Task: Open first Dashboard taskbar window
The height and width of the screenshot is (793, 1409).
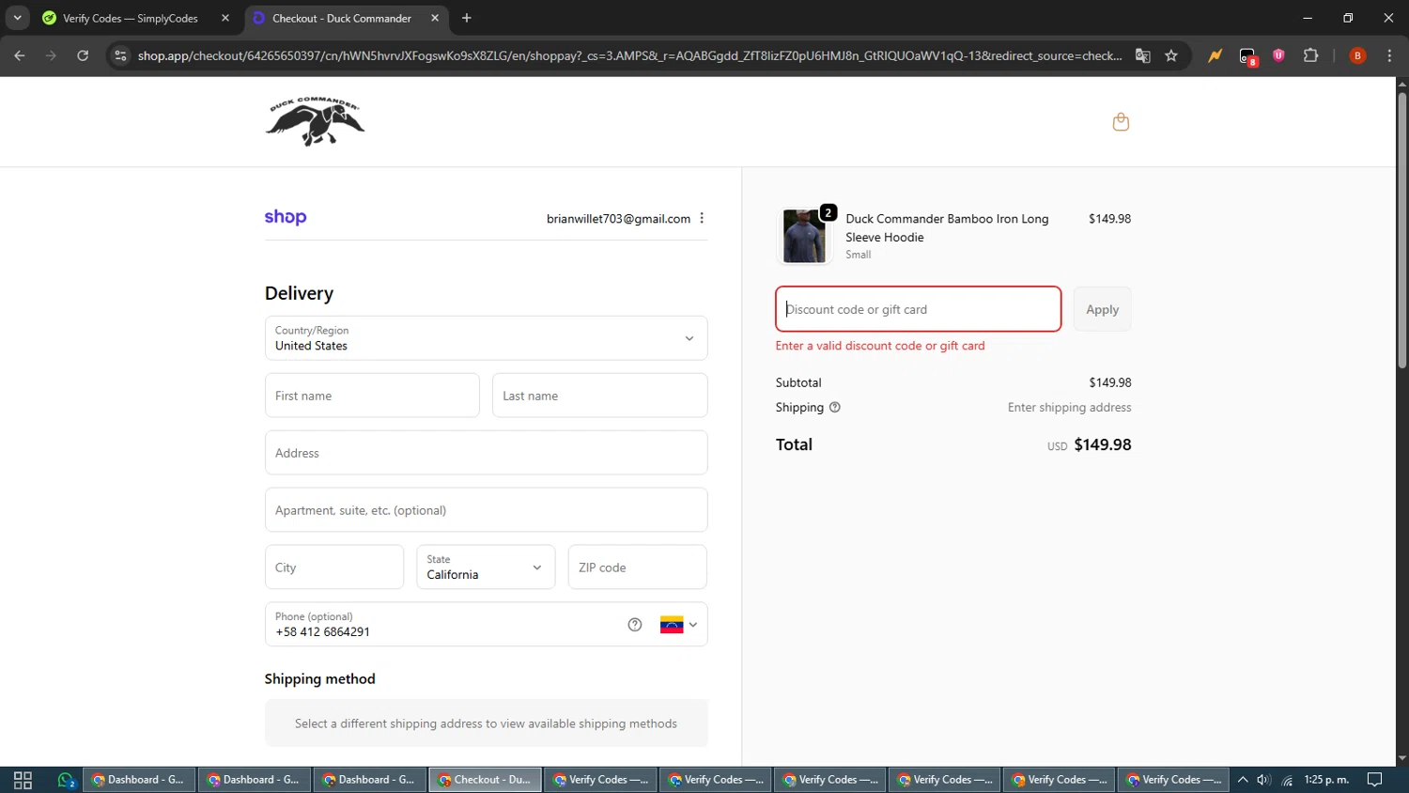Action: pyautogui.click(x=138, y=780)
